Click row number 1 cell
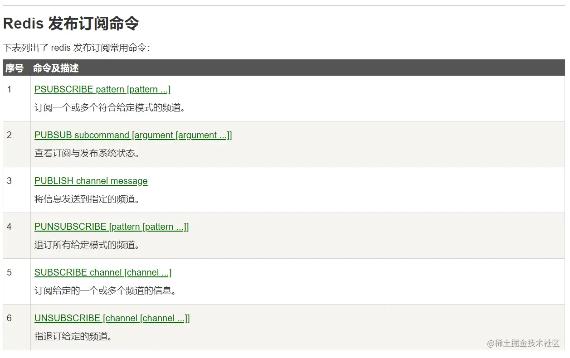The width and height of the screenshot is (570, 358). pyautogui.click(x=9, y=89)
